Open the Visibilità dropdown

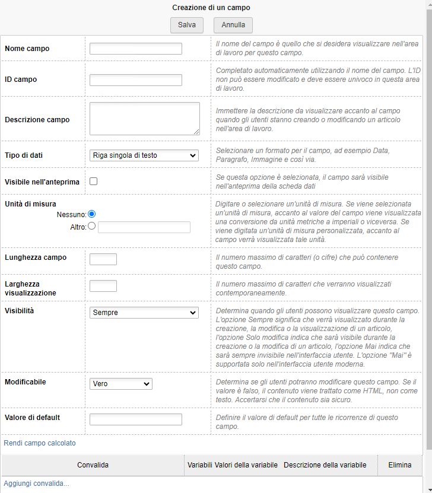[144, 312]
